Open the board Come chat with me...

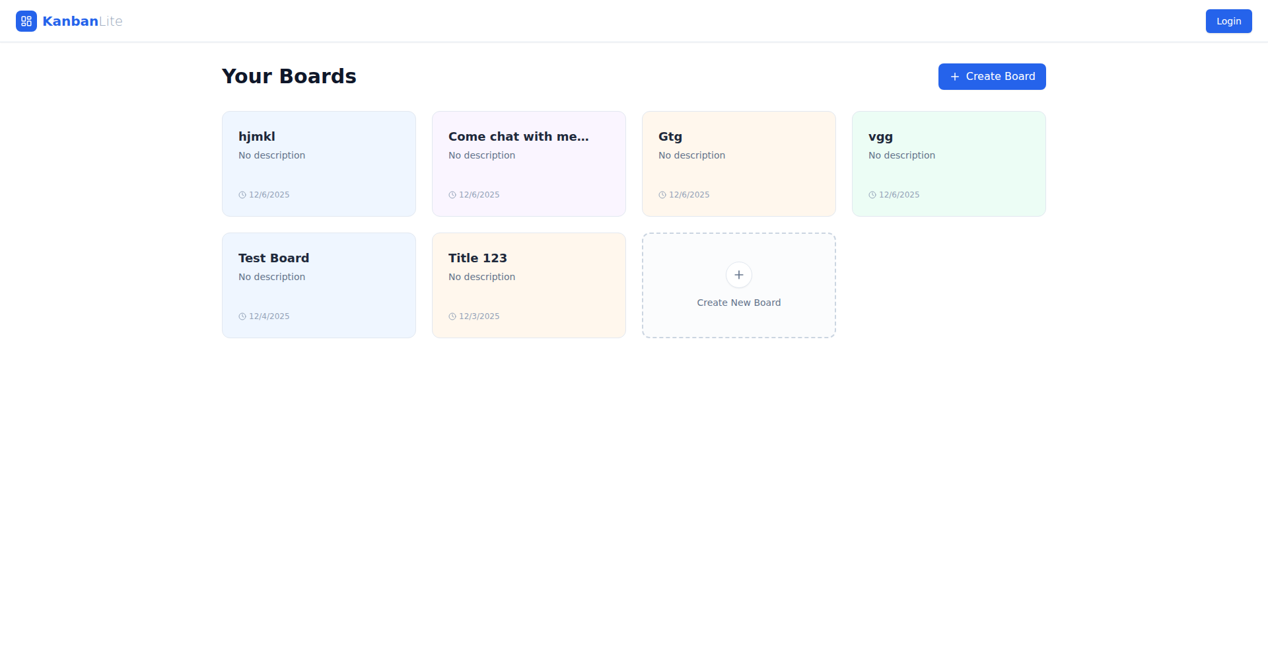pos(528,163)
